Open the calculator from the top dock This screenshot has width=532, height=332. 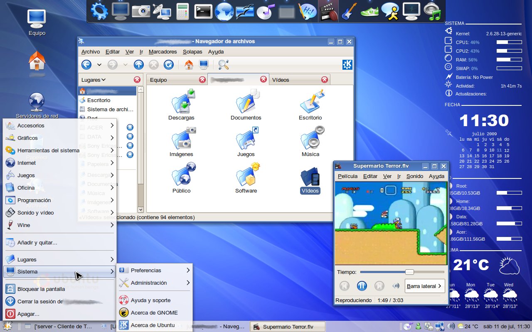(182, 11)
